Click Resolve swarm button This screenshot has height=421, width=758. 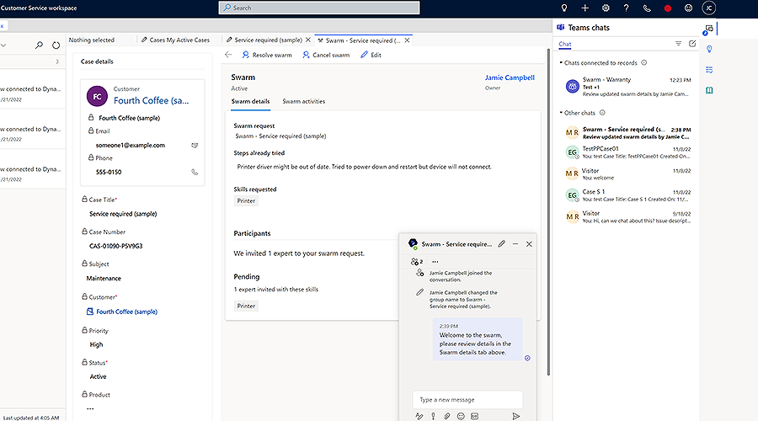point(267,55)
